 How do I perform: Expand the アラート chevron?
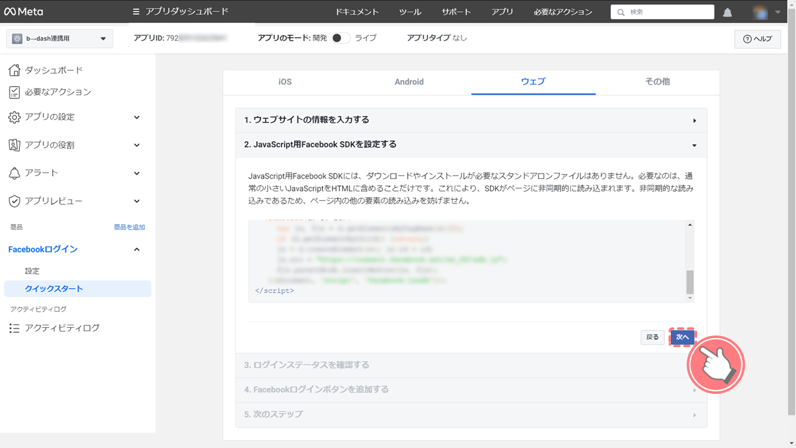tap(137, 173)
